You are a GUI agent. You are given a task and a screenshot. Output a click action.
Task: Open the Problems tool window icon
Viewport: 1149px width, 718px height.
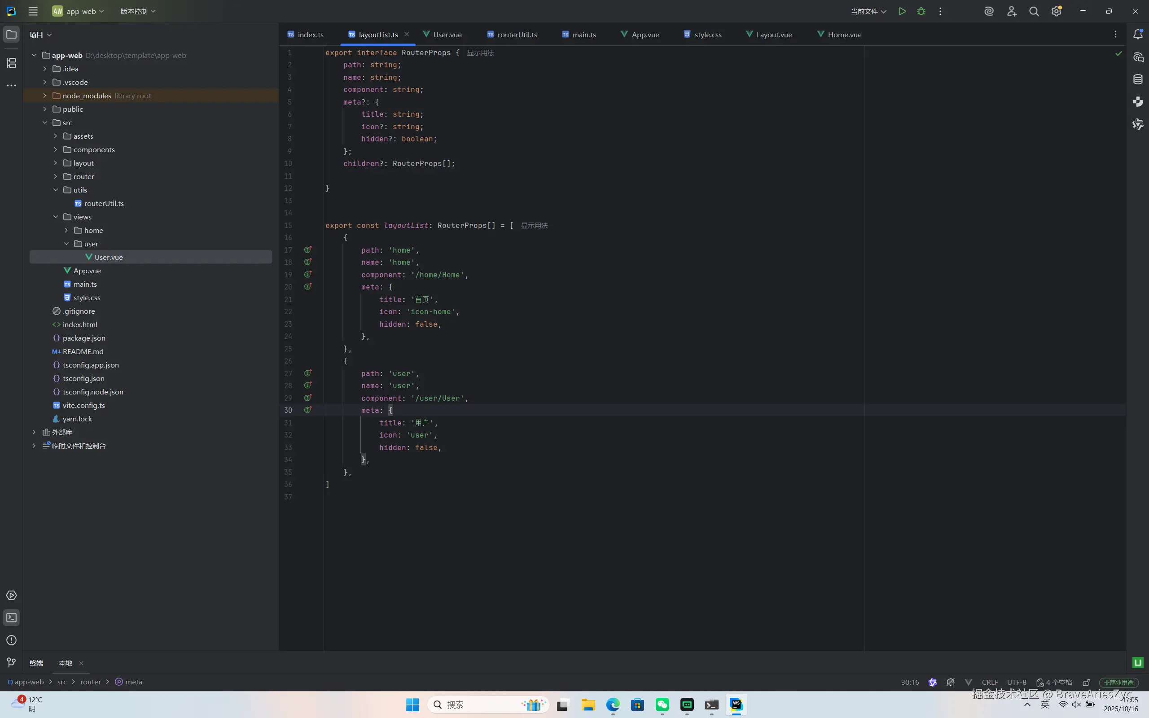pos(11,640)
